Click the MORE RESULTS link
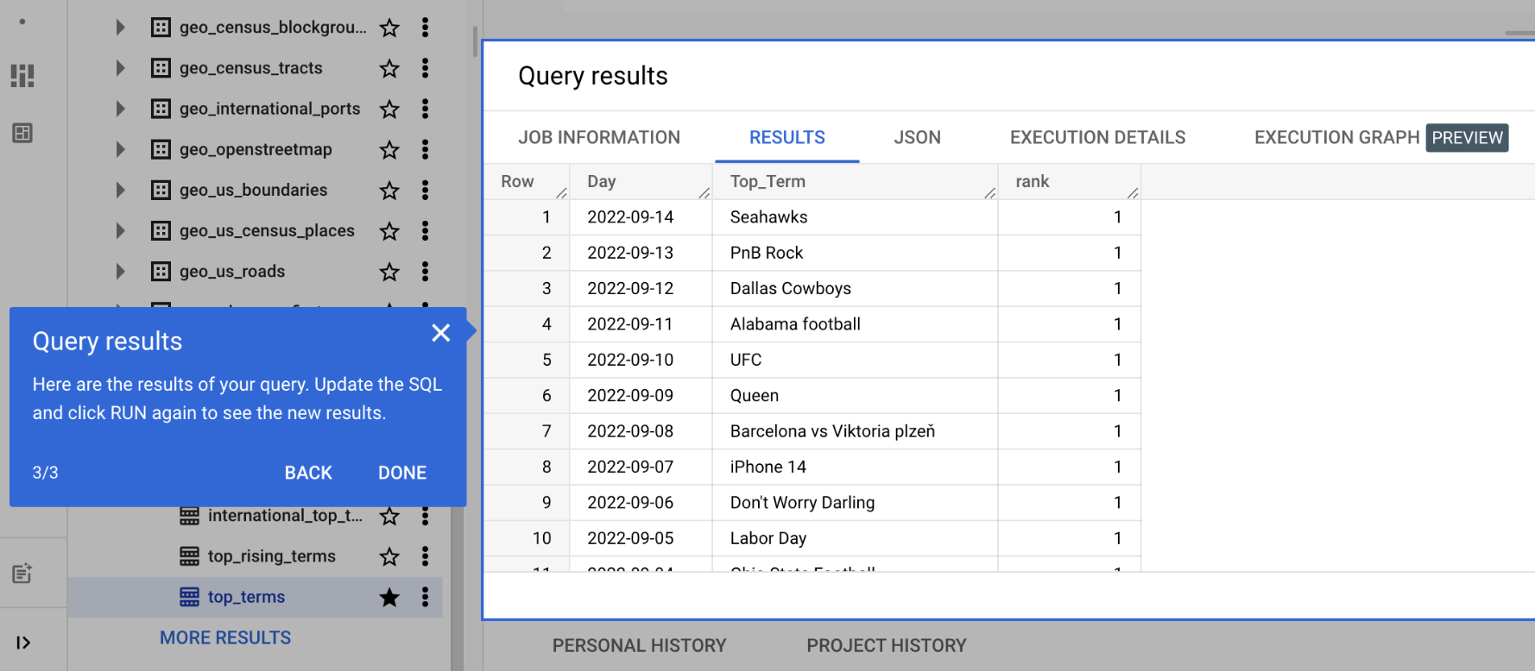Image resolution: width=1535 pixels, height=671 pixels. tap(225, 637)
